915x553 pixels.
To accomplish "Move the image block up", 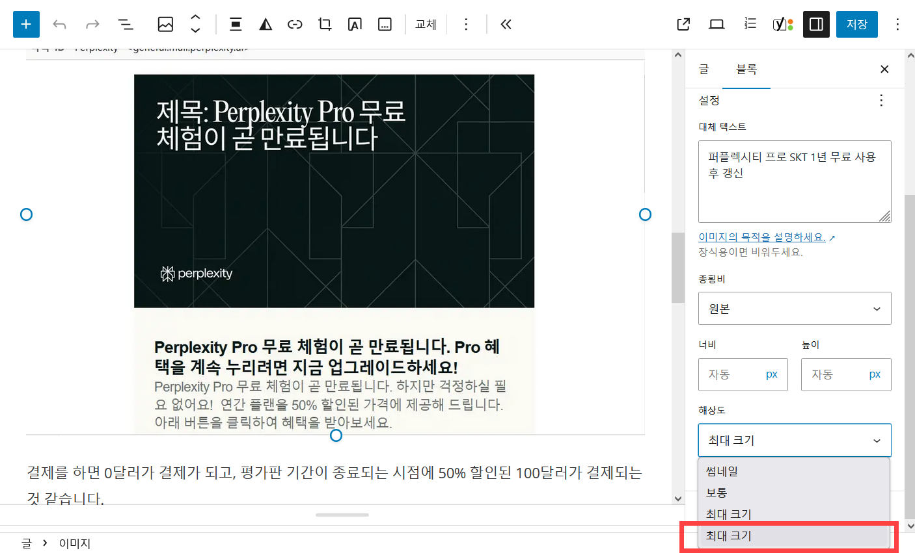I will 195,17.
